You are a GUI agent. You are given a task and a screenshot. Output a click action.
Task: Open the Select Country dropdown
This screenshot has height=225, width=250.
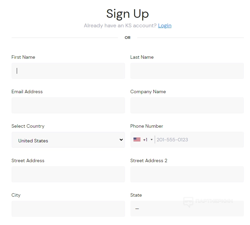(x=68, y=140)
